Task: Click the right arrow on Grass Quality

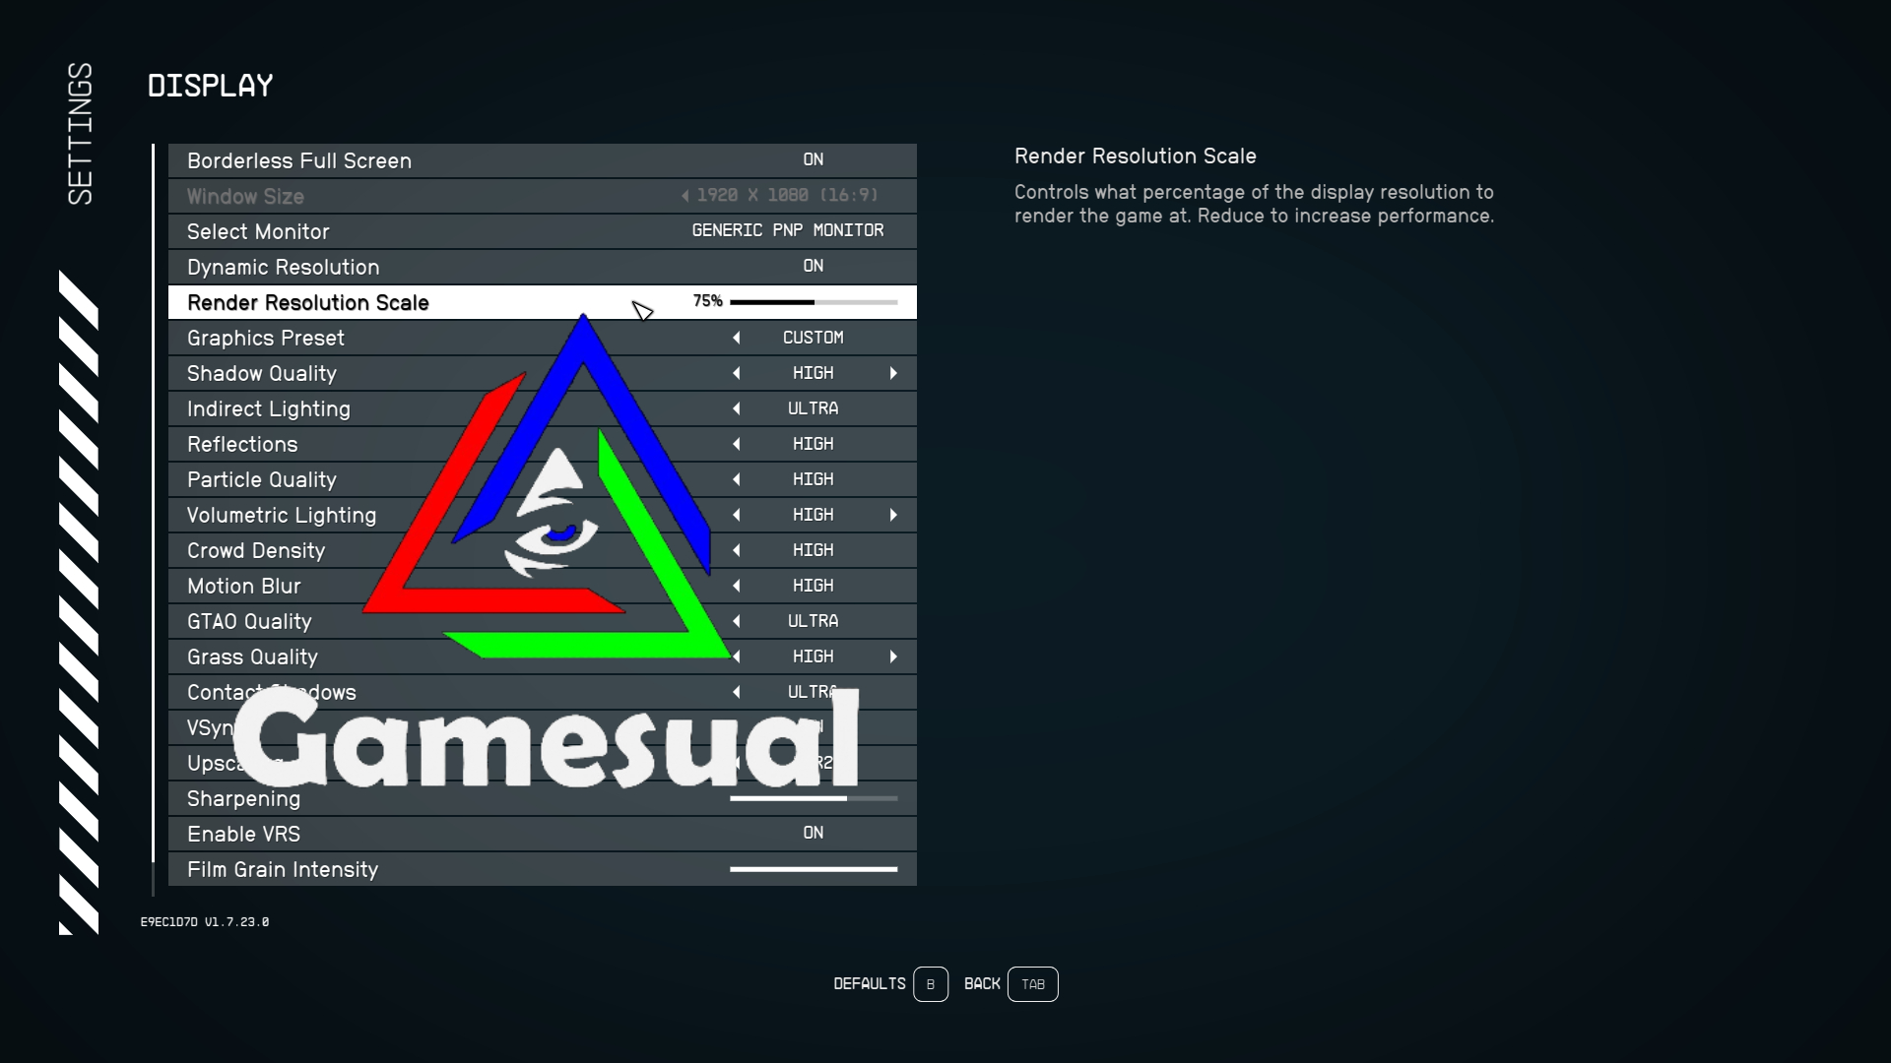Action: (893, 656)
